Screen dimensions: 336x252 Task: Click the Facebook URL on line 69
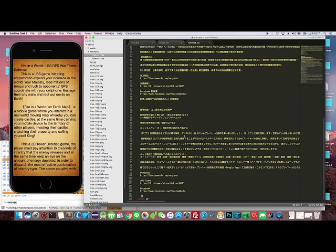(163, 94)
